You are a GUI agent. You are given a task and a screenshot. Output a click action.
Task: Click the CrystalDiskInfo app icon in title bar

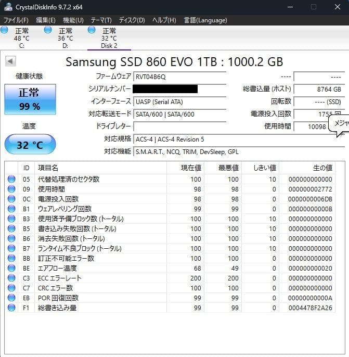(8, 7)
